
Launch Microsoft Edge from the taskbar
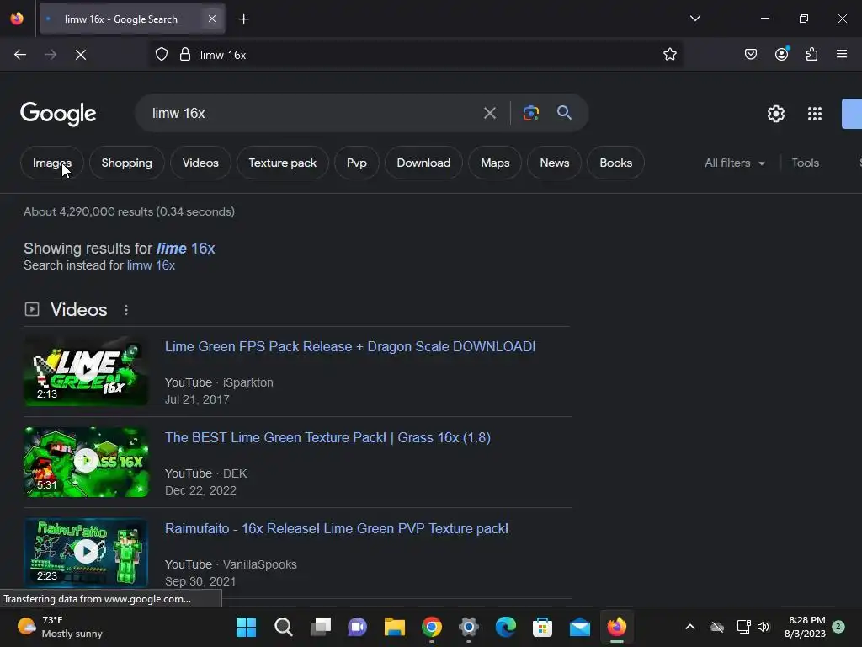pyautogui.click(x=505, y=627)
